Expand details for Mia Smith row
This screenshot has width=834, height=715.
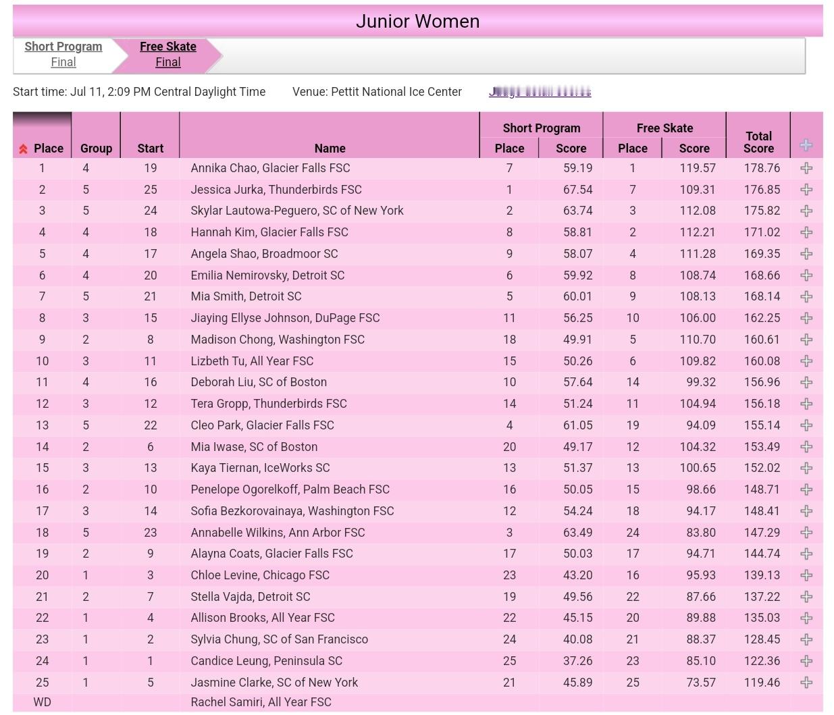(806, 296)
